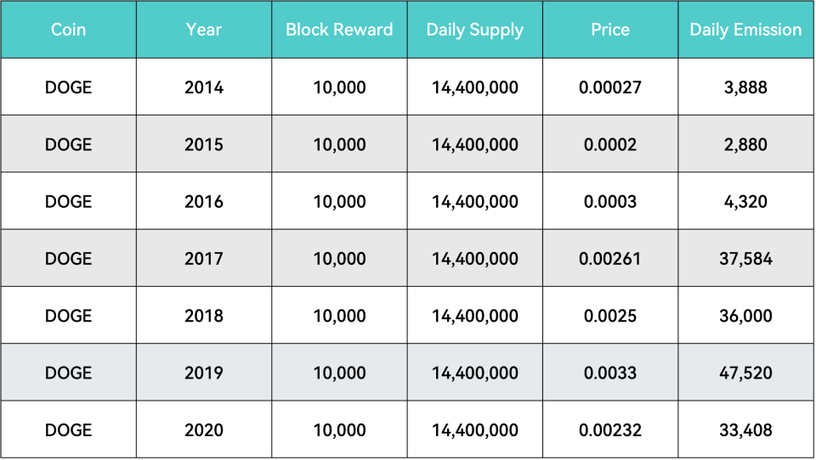Image resolution: width=816 pixels, height=460 pixels.
Task: Select the Year column header
Action: [x=203, y=30]
